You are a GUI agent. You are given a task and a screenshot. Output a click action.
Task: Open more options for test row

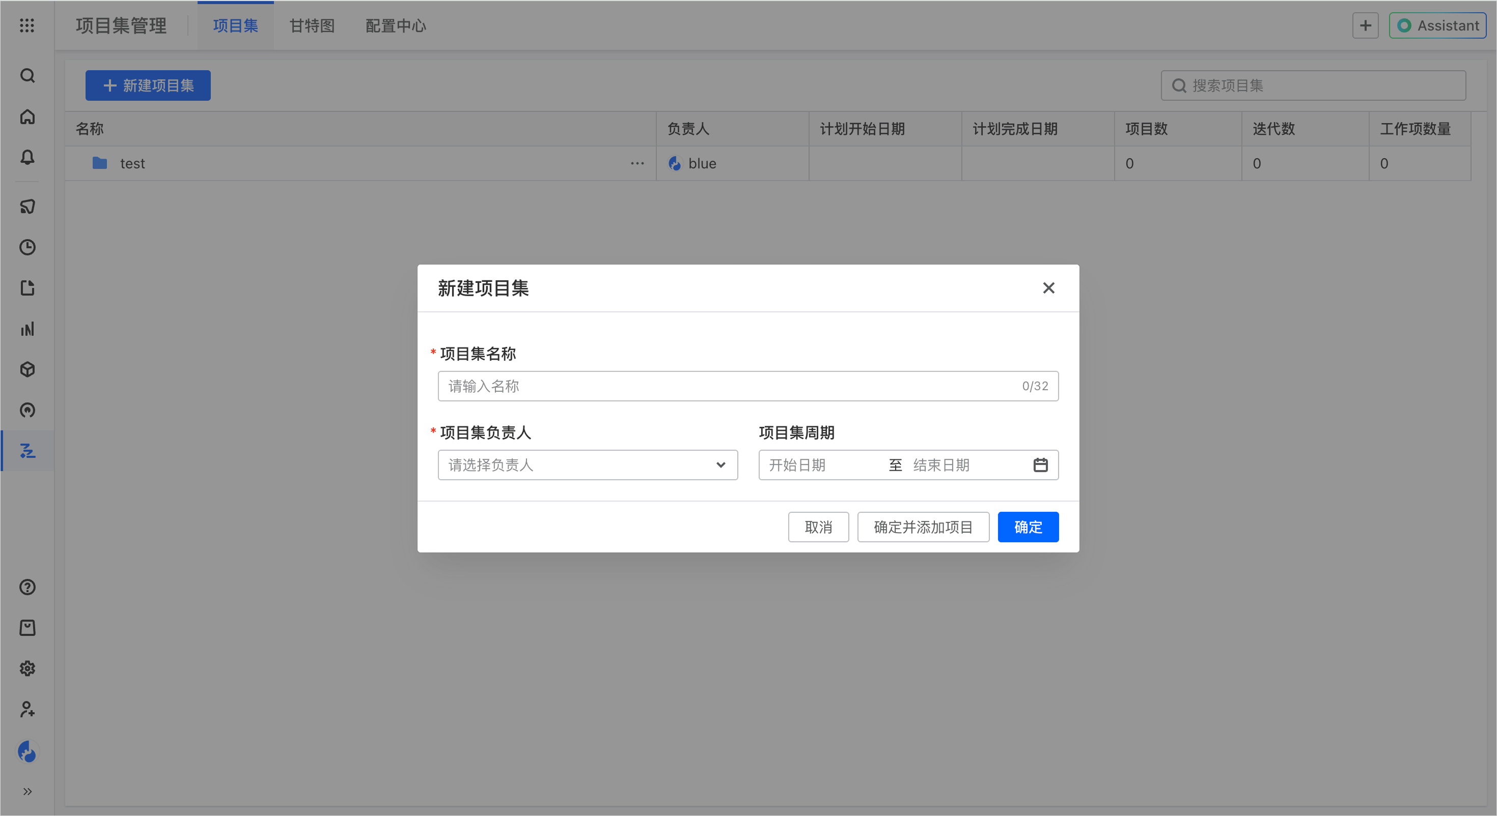637,164
